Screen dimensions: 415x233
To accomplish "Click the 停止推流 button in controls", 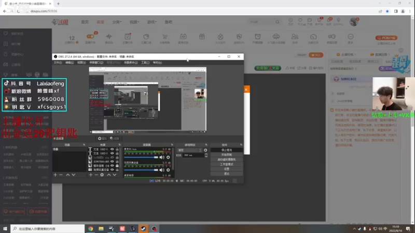I will coord(227,150).
